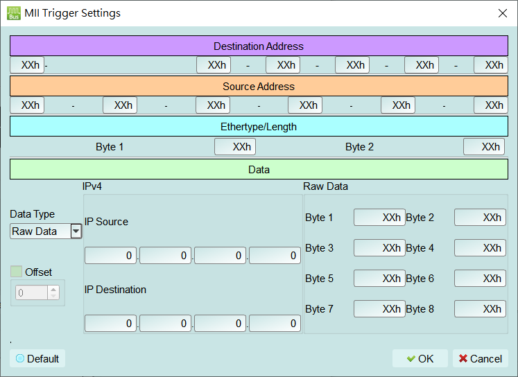Click the Default button
518x377 pixels.
(x=37, y=358)
